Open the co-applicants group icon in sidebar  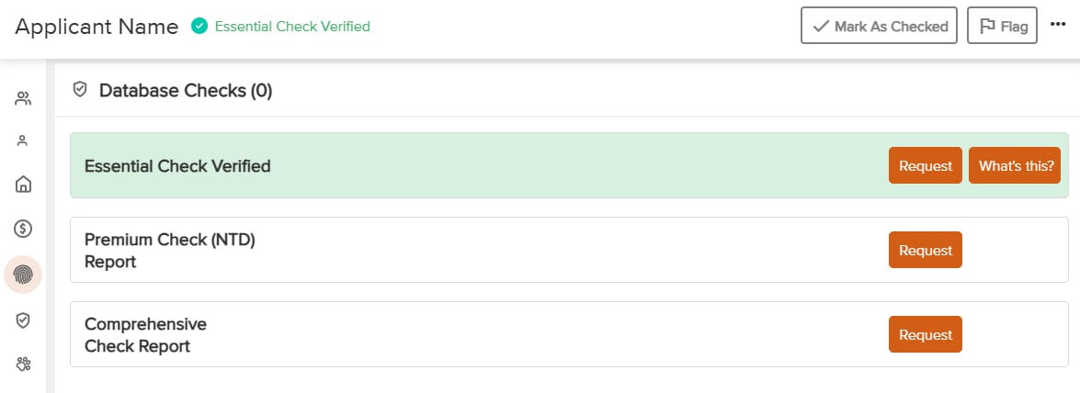23,98
